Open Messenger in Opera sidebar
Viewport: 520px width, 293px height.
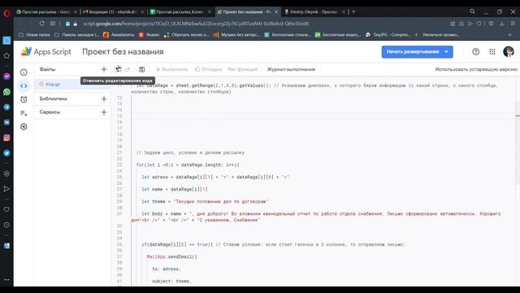6,77
